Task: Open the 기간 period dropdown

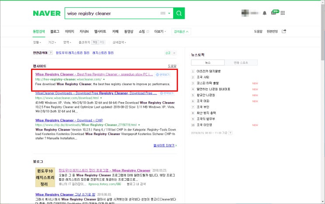Action: [x=52, y=42]
